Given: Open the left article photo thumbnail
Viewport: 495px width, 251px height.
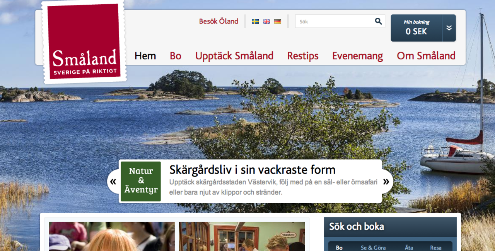Looking at the screenshot, I should [x=112, y=235].
